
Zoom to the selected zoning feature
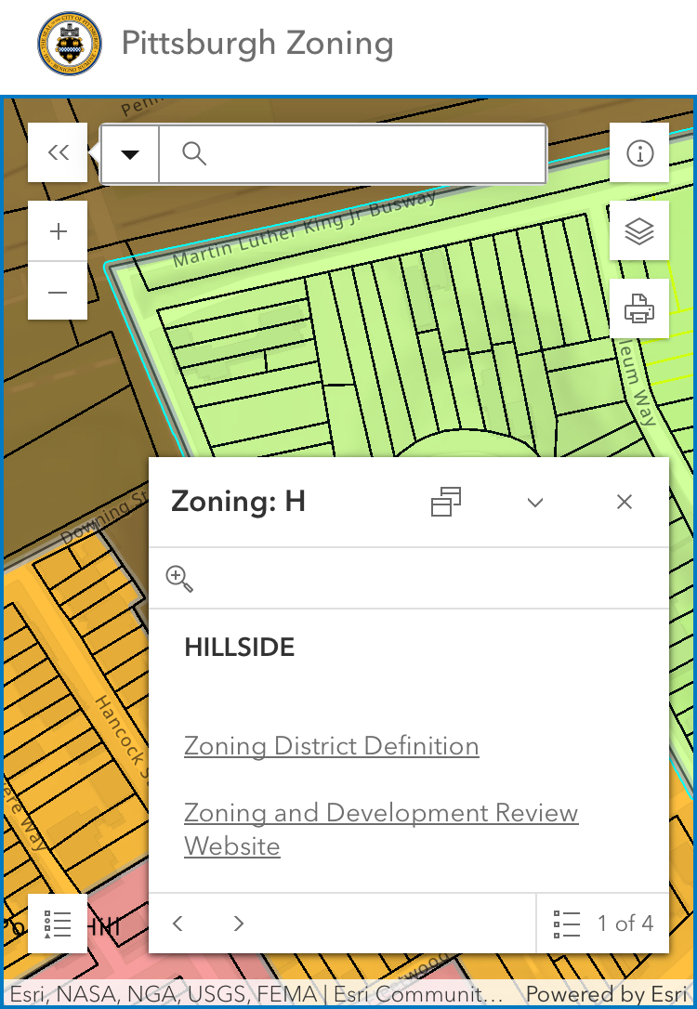tap(179, 578)
